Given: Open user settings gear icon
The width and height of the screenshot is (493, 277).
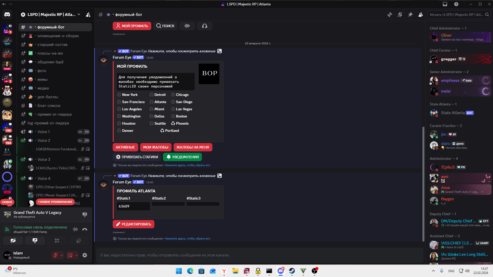Looking at the screenshot, I should click(85, 255).
